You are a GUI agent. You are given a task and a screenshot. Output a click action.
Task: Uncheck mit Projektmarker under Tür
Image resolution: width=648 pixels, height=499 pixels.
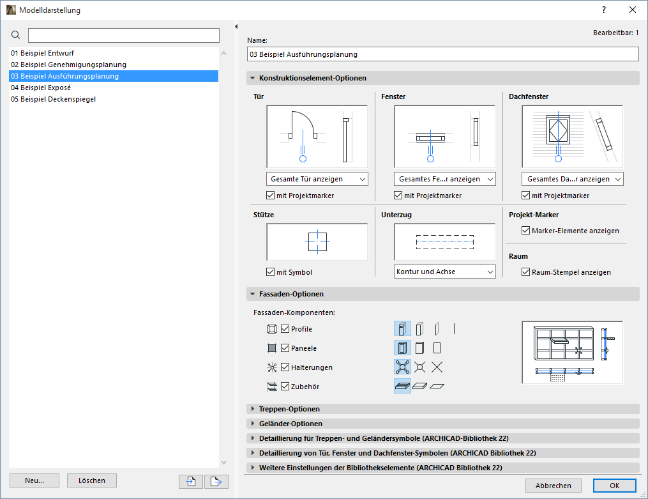[x=270, y=196]
